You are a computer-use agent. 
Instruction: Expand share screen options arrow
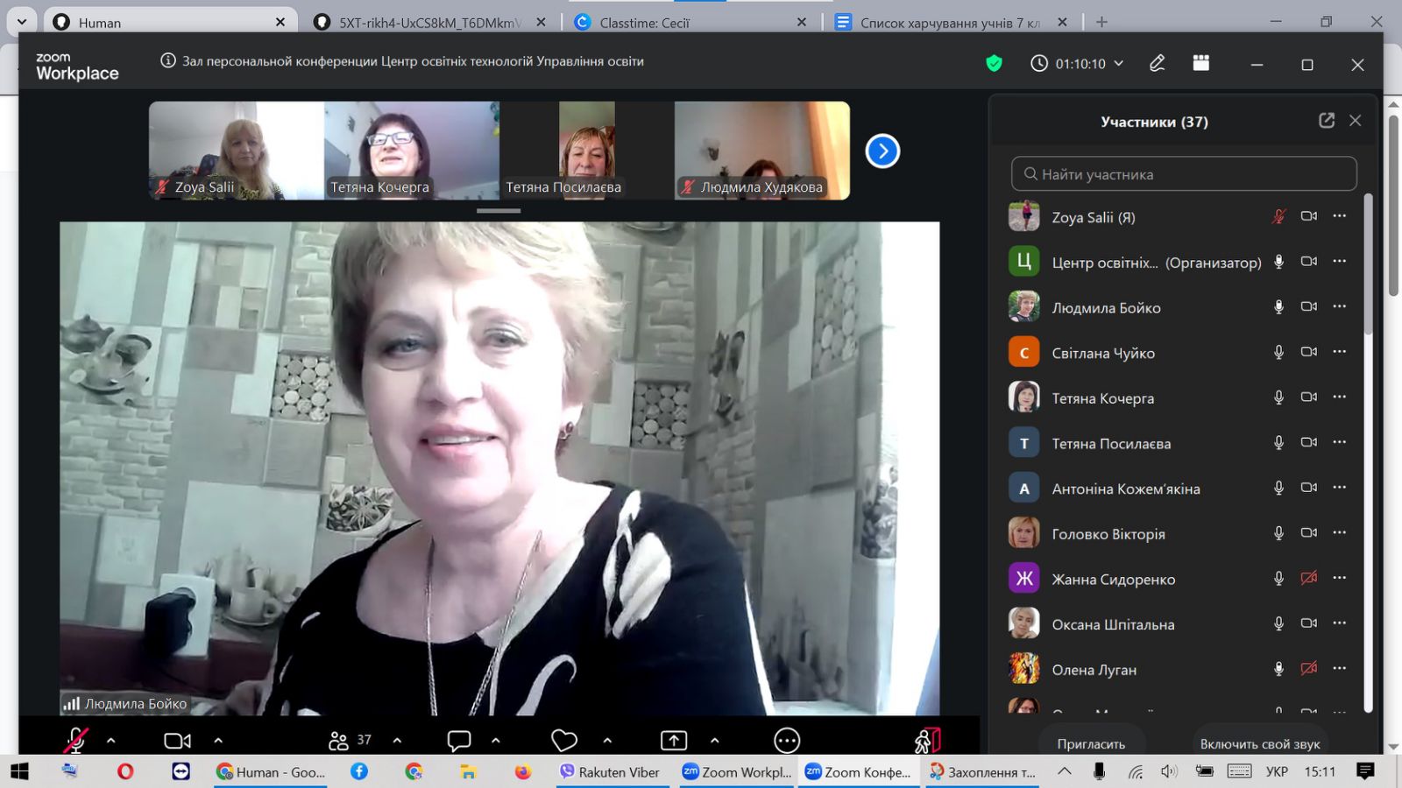click(714, 741)
